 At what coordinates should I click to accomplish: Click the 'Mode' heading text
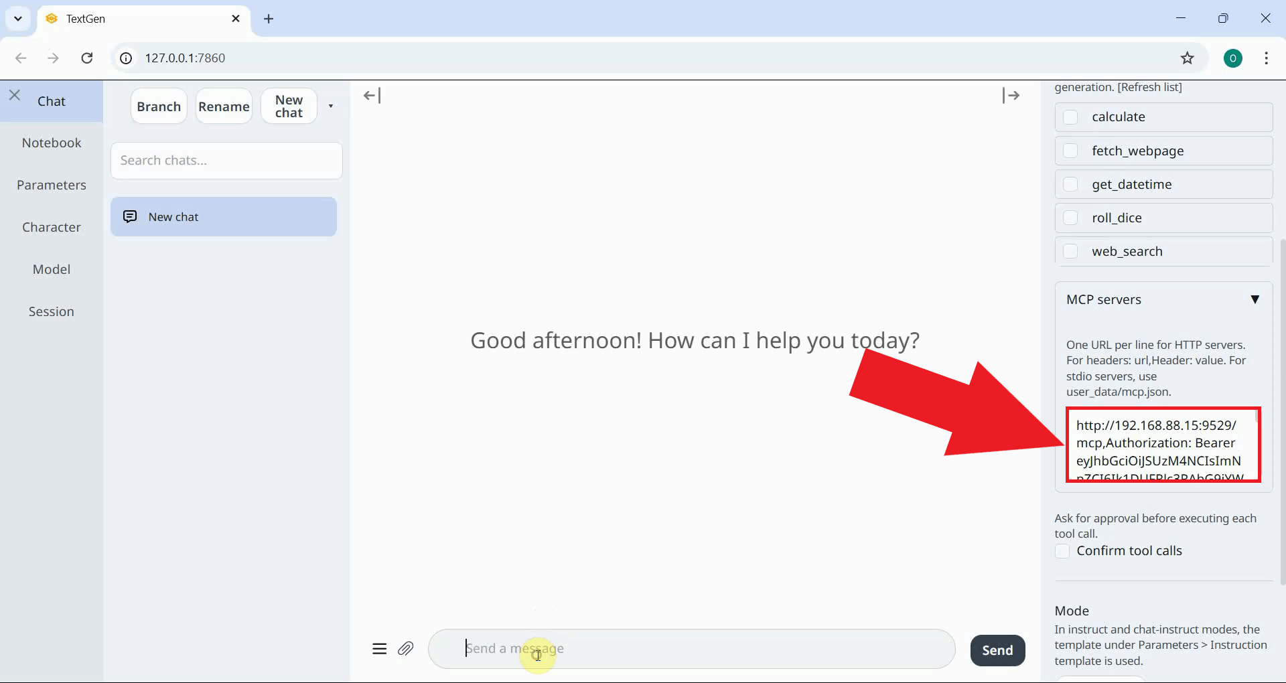pyautogui.click(x=1072, y=611)
